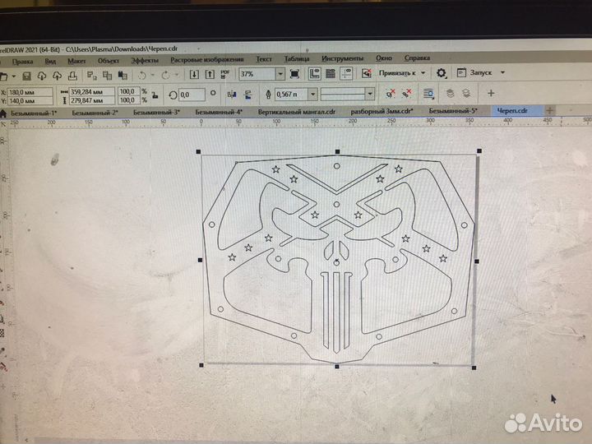Expand the Привязать к dropdown
This screenshot has height=444, width=592.
[x=424, y=73]
